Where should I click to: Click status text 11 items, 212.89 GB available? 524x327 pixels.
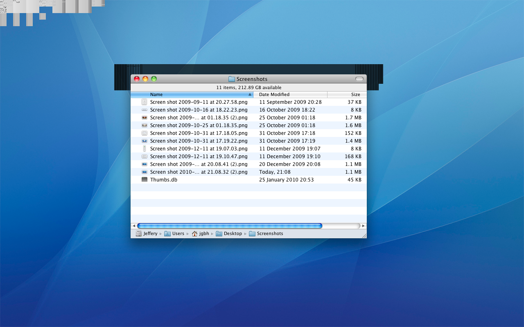coord(249,87)
